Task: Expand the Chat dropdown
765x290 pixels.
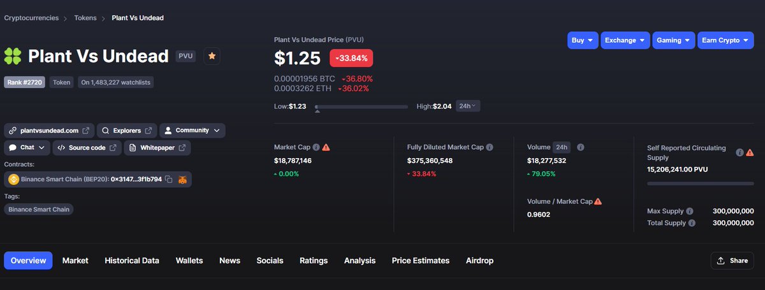Action: (27, 148)
